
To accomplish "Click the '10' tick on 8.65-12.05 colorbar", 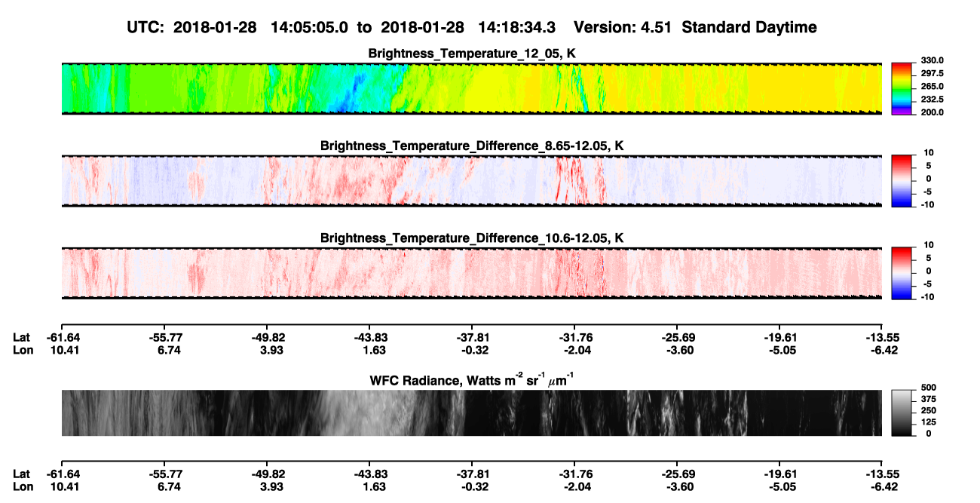I will coord(929,153).
